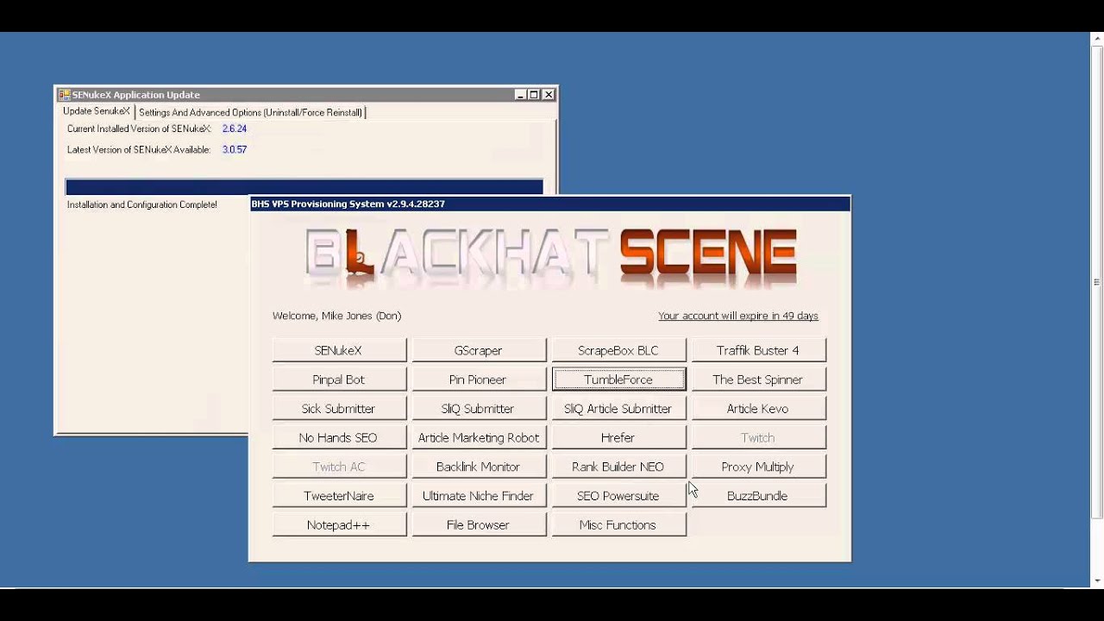The image size is (1104, 621).
Task: Launch SENukeX from the provisioning panel
Action: pos(339,350)
